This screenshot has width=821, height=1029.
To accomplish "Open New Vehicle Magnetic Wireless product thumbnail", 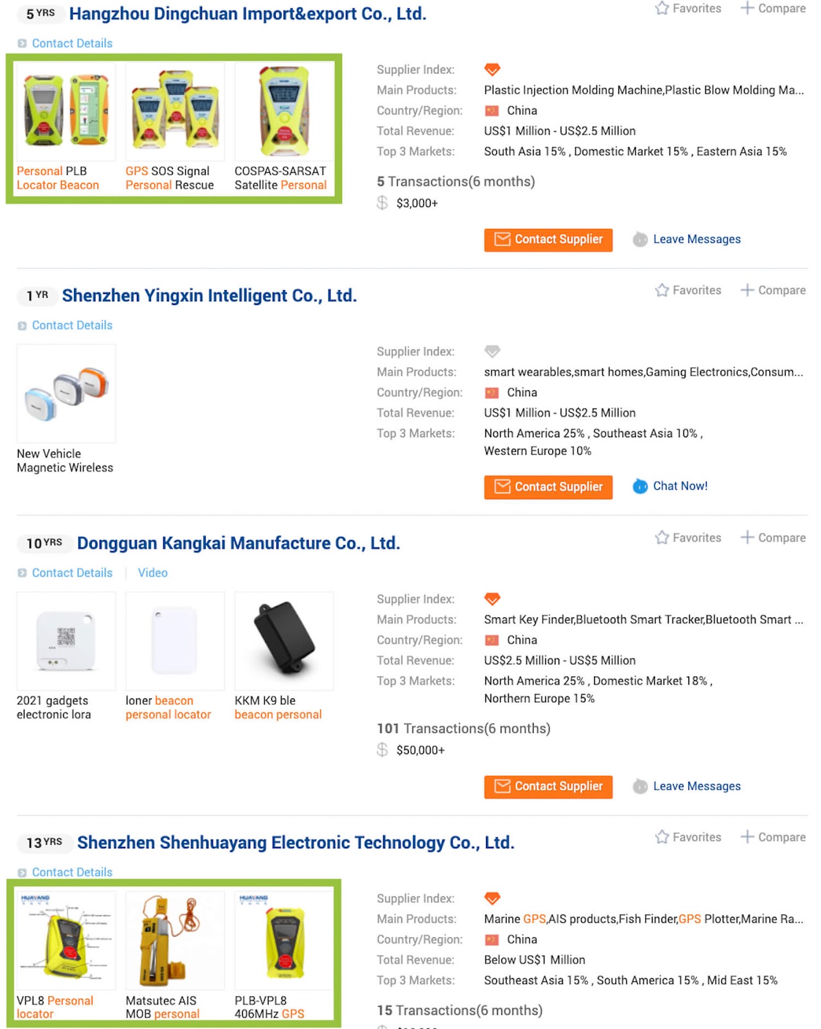I will (x=66, y=394).
